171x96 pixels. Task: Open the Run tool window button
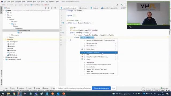(x=6, y=88)
